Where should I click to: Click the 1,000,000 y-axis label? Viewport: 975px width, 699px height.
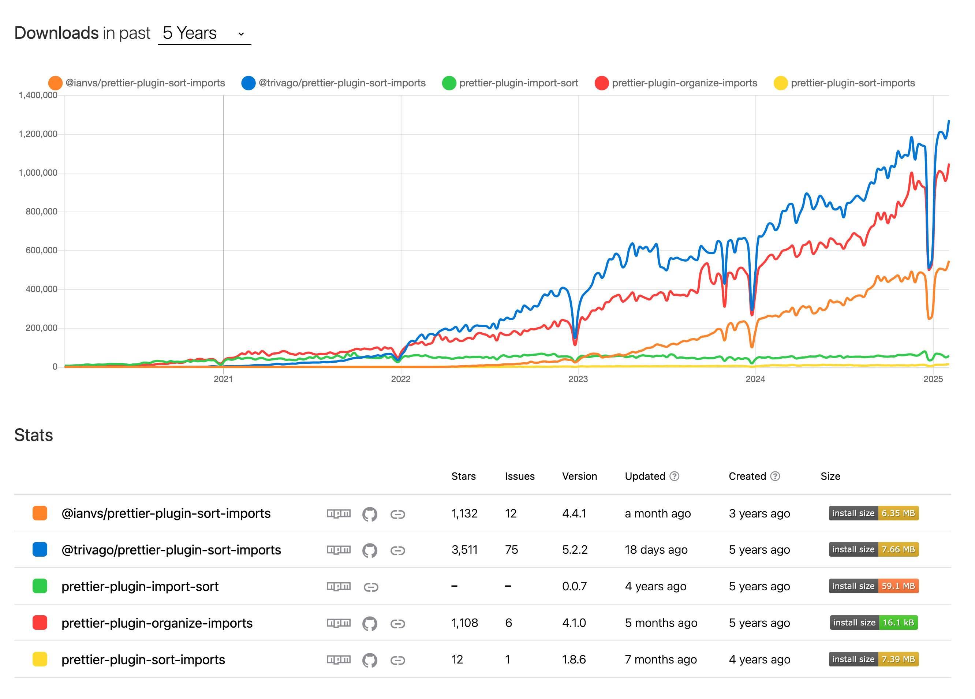tap(38, 173)
